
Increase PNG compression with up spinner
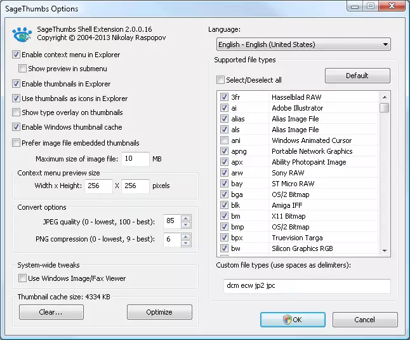coord(186,236)
